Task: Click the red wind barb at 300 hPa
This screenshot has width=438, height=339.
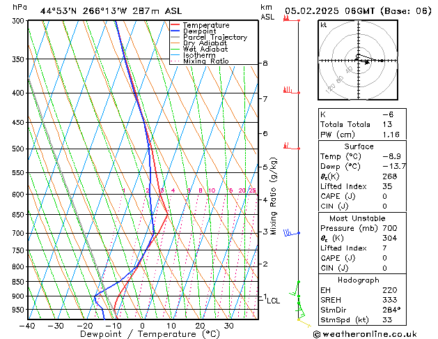Action: [291, 19]
